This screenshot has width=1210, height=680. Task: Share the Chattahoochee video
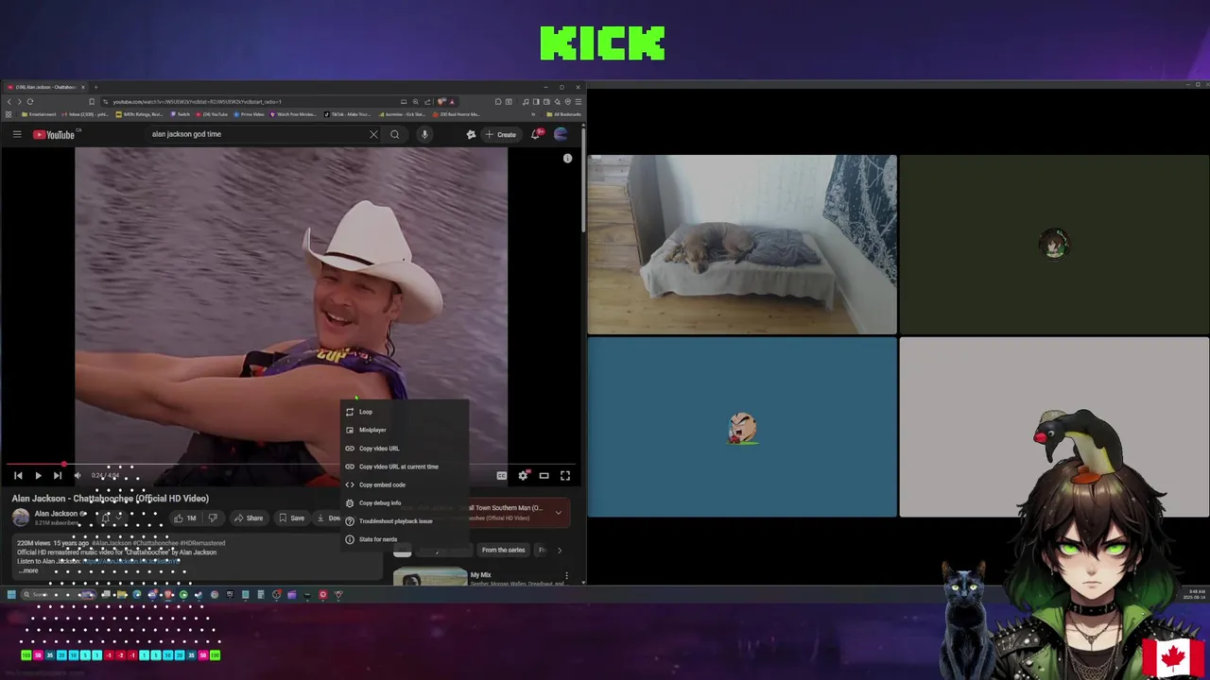point(249,518)
